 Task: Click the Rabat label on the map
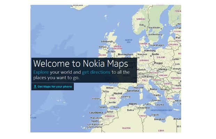pyautogui.click(x=110, y=112)
